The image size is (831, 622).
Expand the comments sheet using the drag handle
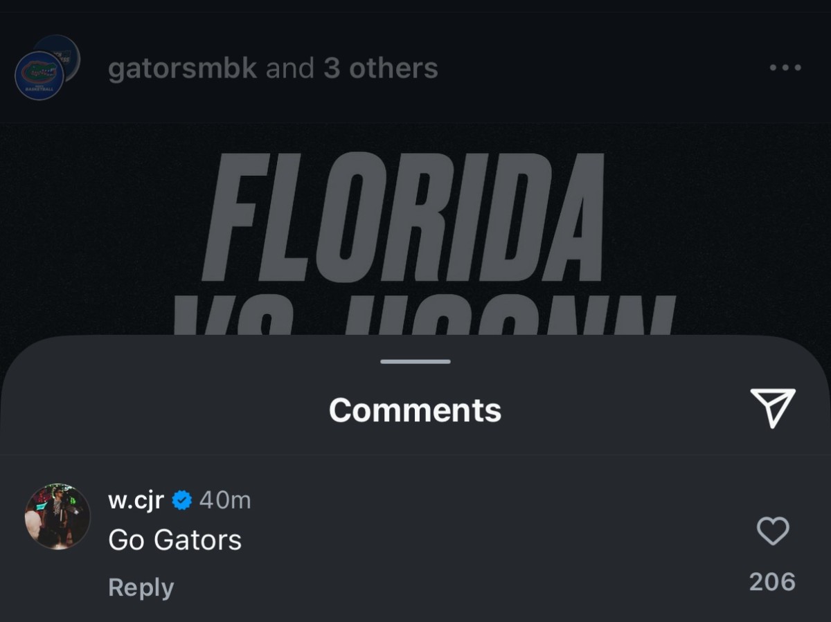[x=415, y=360]
